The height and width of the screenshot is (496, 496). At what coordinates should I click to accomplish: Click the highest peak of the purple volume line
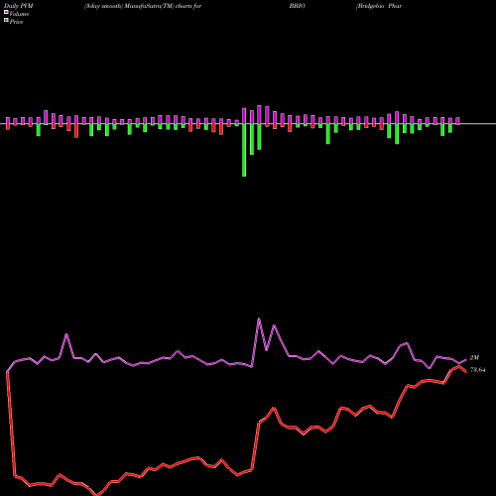tap(259, 318)
